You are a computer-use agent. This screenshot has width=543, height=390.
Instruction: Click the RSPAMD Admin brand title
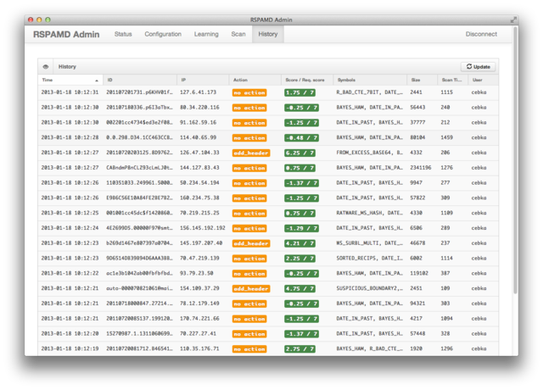tap(66, 34)
